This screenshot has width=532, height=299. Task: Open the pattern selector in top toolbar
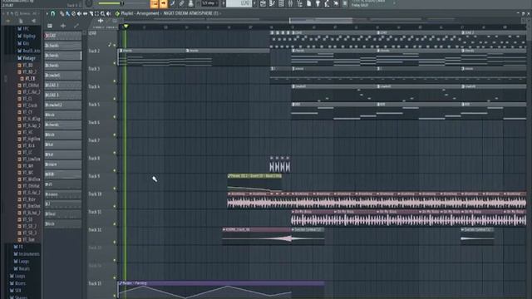[239, 3]
